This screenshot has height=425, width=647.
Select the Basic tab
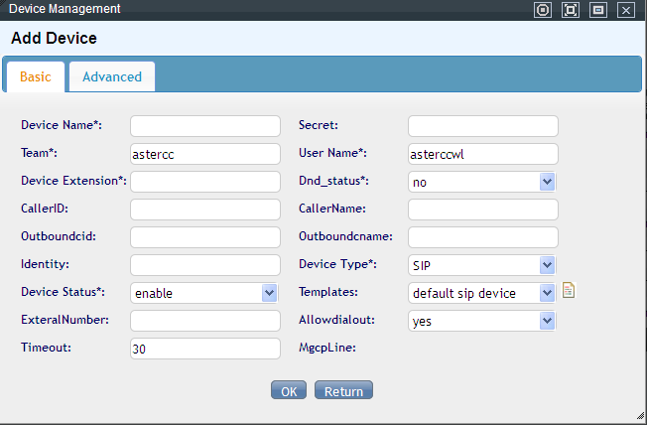tap(36, 76)
